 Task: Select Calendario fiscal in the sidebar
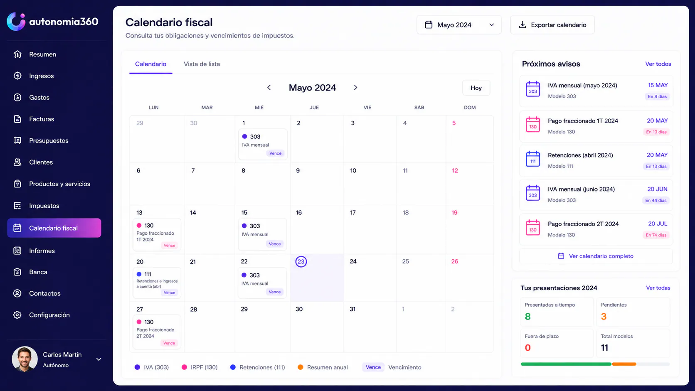click(x=54, y=228)
